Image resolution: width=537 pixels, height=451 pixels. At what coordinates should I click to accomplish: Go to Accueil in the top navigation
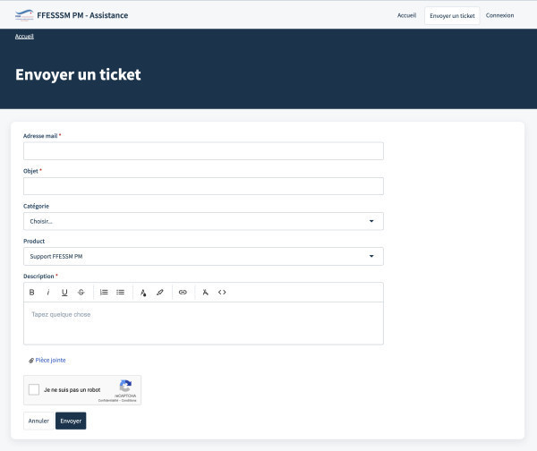(x=407, y=15)
